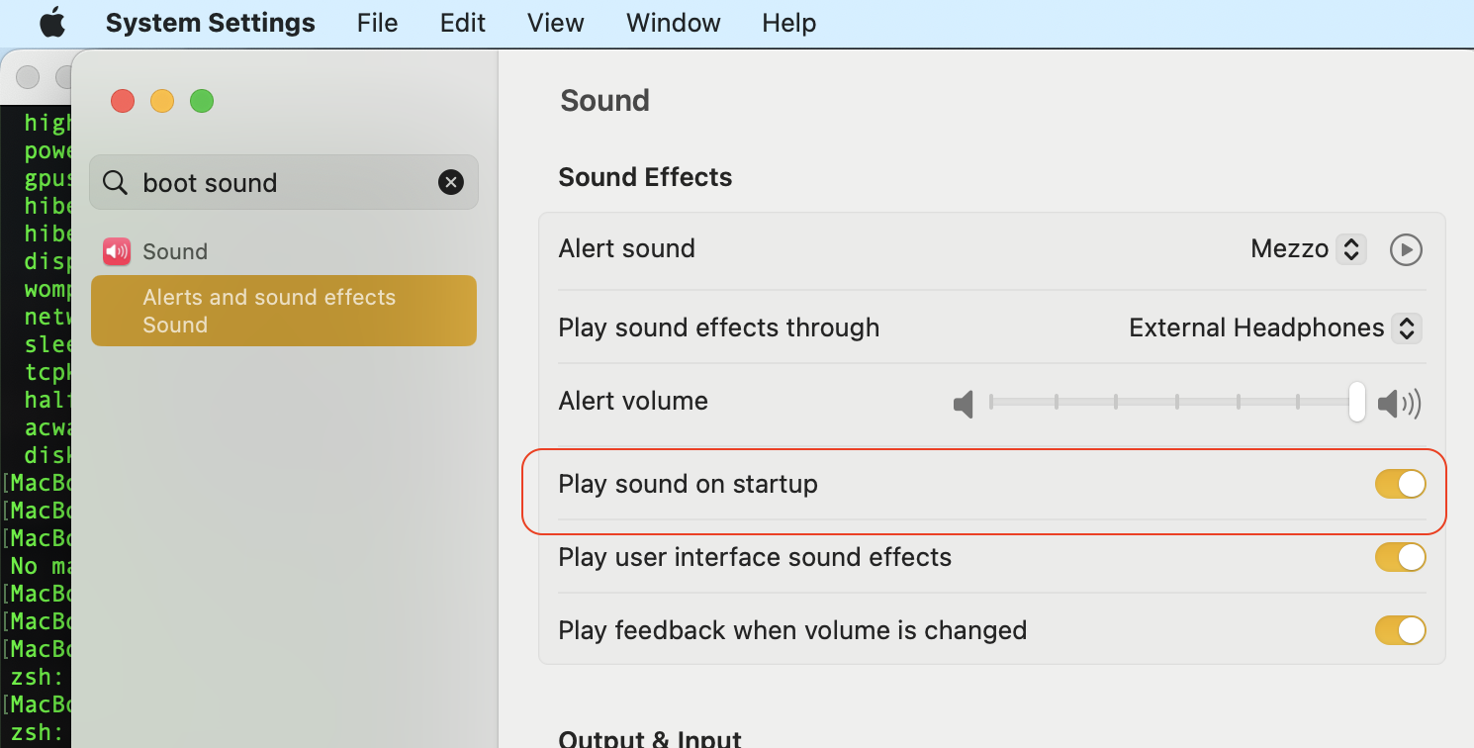Screen dimensions: 1474x748
Task: Close the System Settings window
Action: pos(123,101)
